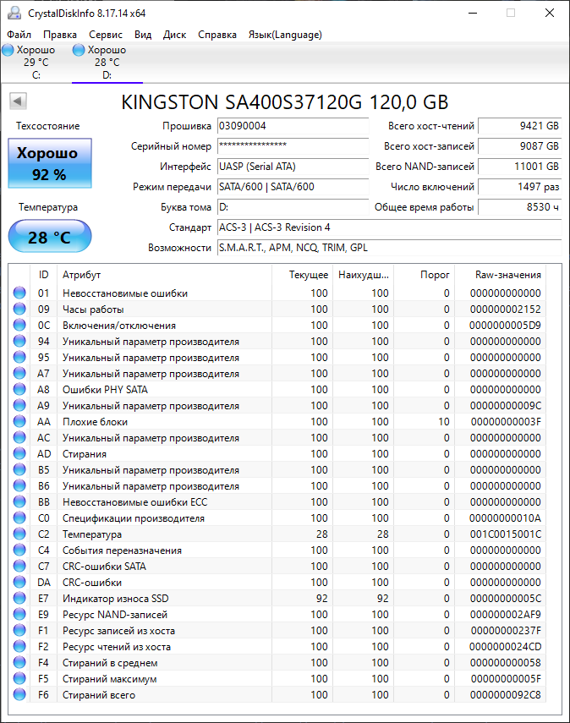Click the host writes value 9087 GB
Viewport: 570px width, 723px height.
(x=520, y=146)
